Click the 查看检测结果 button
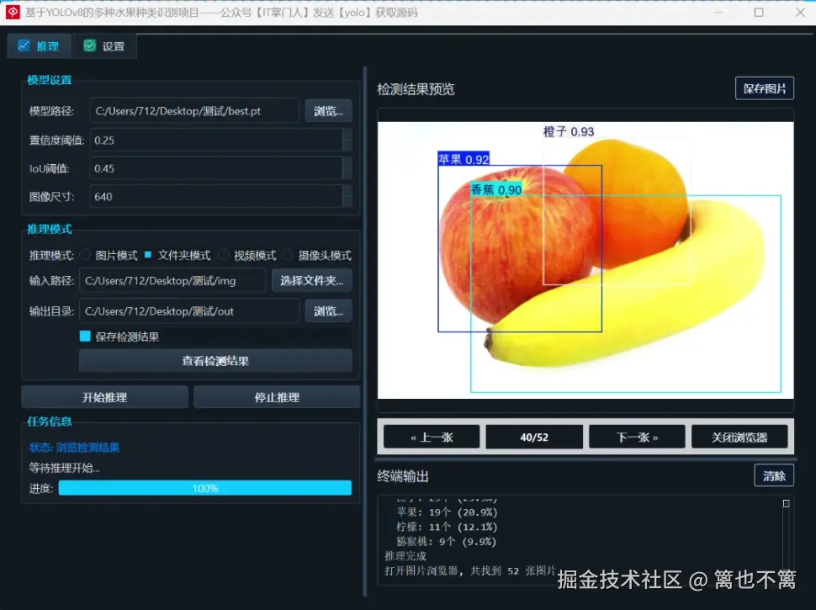This screenshot has height=610, width=816. (215, 361)
